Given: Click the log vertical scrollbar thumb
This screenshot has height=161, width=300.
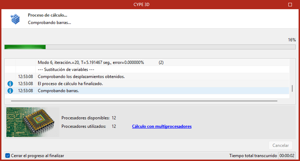Looking at the screenshot, I should [x=292, y=88].
